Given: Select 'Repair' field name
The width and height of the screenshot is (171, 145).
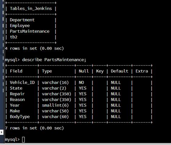Looking at the screenshot, I should pos(17,94).
